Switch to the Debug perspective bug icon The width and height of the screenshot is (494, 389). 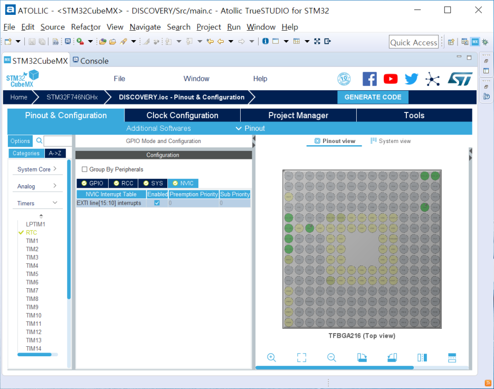[485, 42]
